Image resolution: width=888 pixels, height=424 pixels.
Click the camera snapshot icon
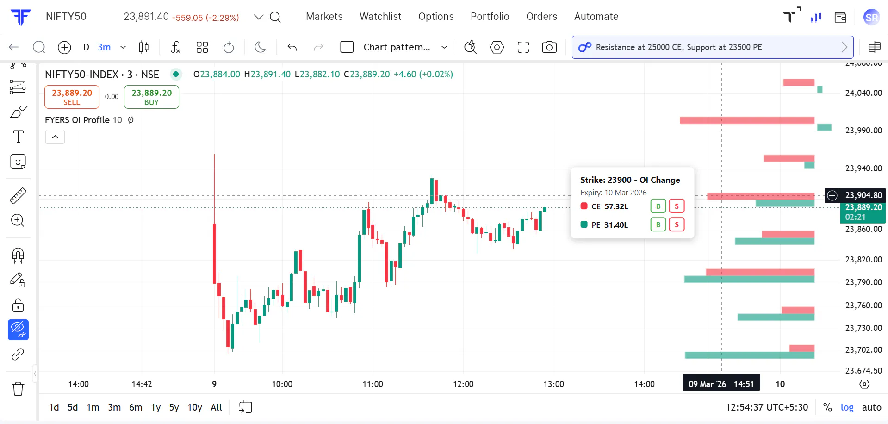[x=549, y=47]
